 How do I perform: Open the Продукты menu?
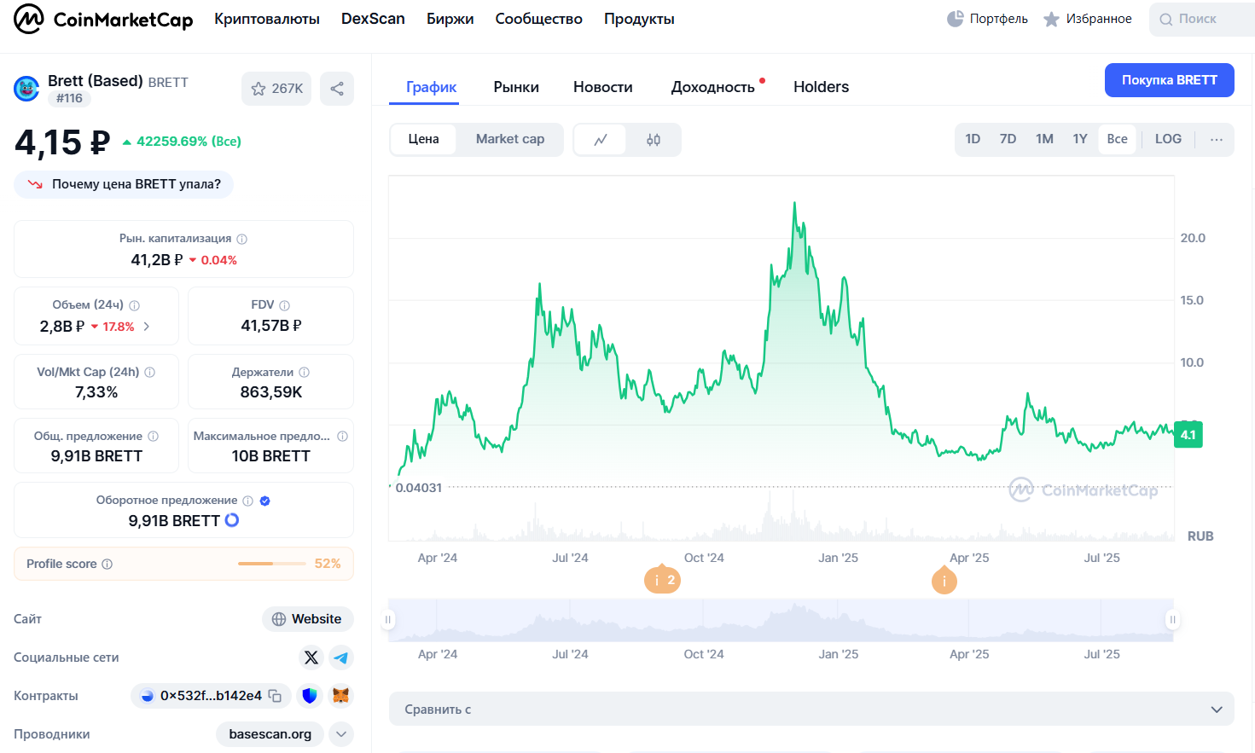639,19
